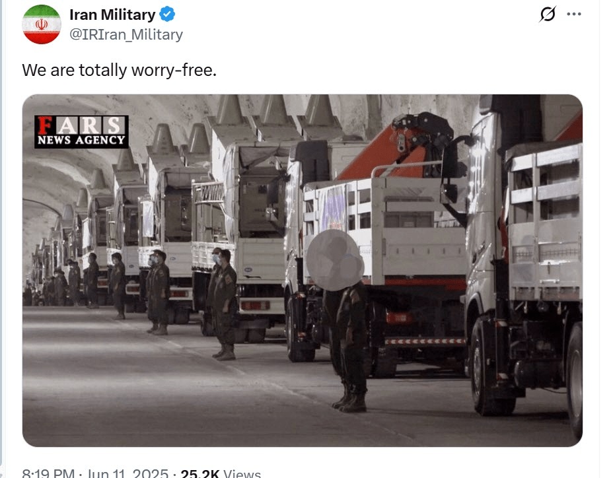
Task: Open the Iran Military profile name
Action: coord(112,15)
